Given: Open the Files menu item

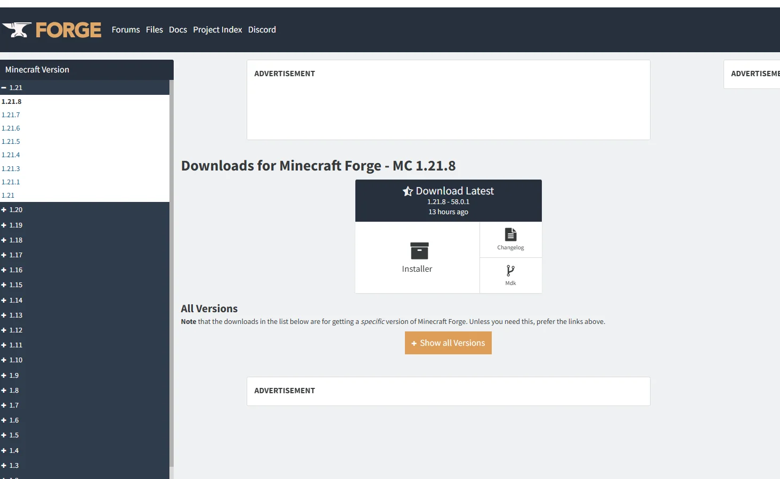Looking at the screenshot, I should [155, 30].
